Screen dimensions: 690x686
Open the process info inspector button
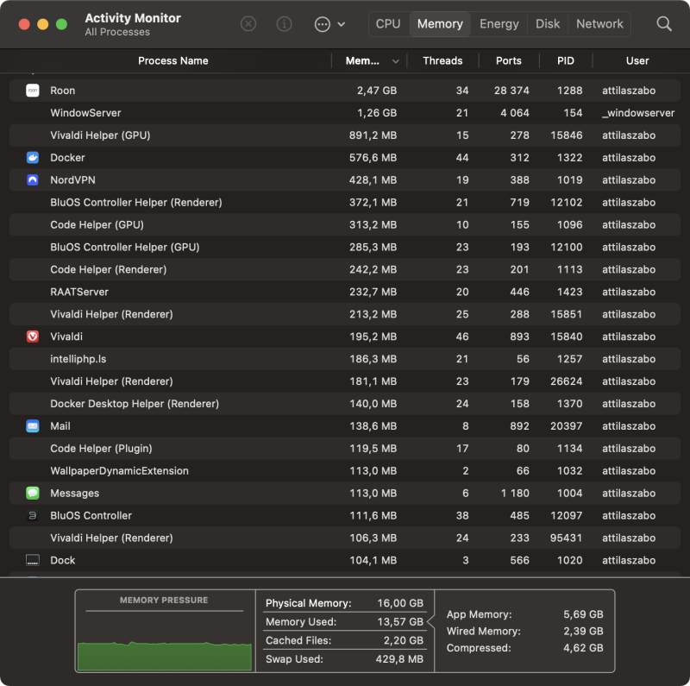click(x=284, y=24)
